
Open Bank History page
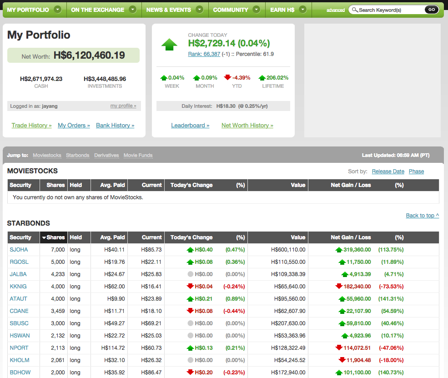click(115, 126)
